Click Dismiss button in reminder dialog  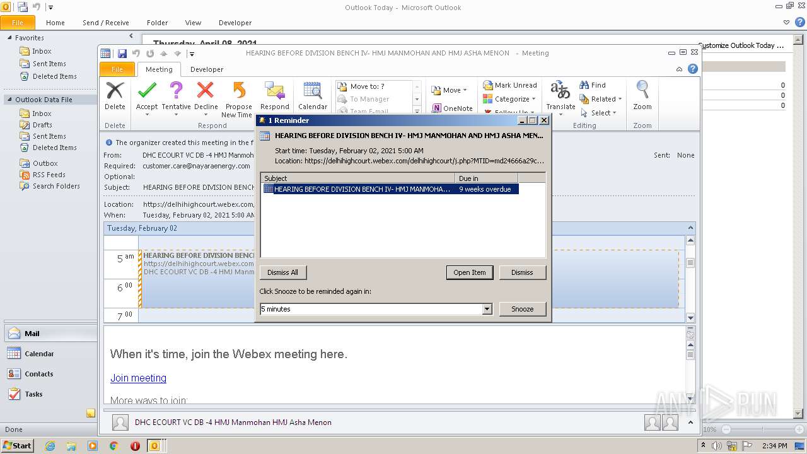pyautogui.click(x=522, y=272)
